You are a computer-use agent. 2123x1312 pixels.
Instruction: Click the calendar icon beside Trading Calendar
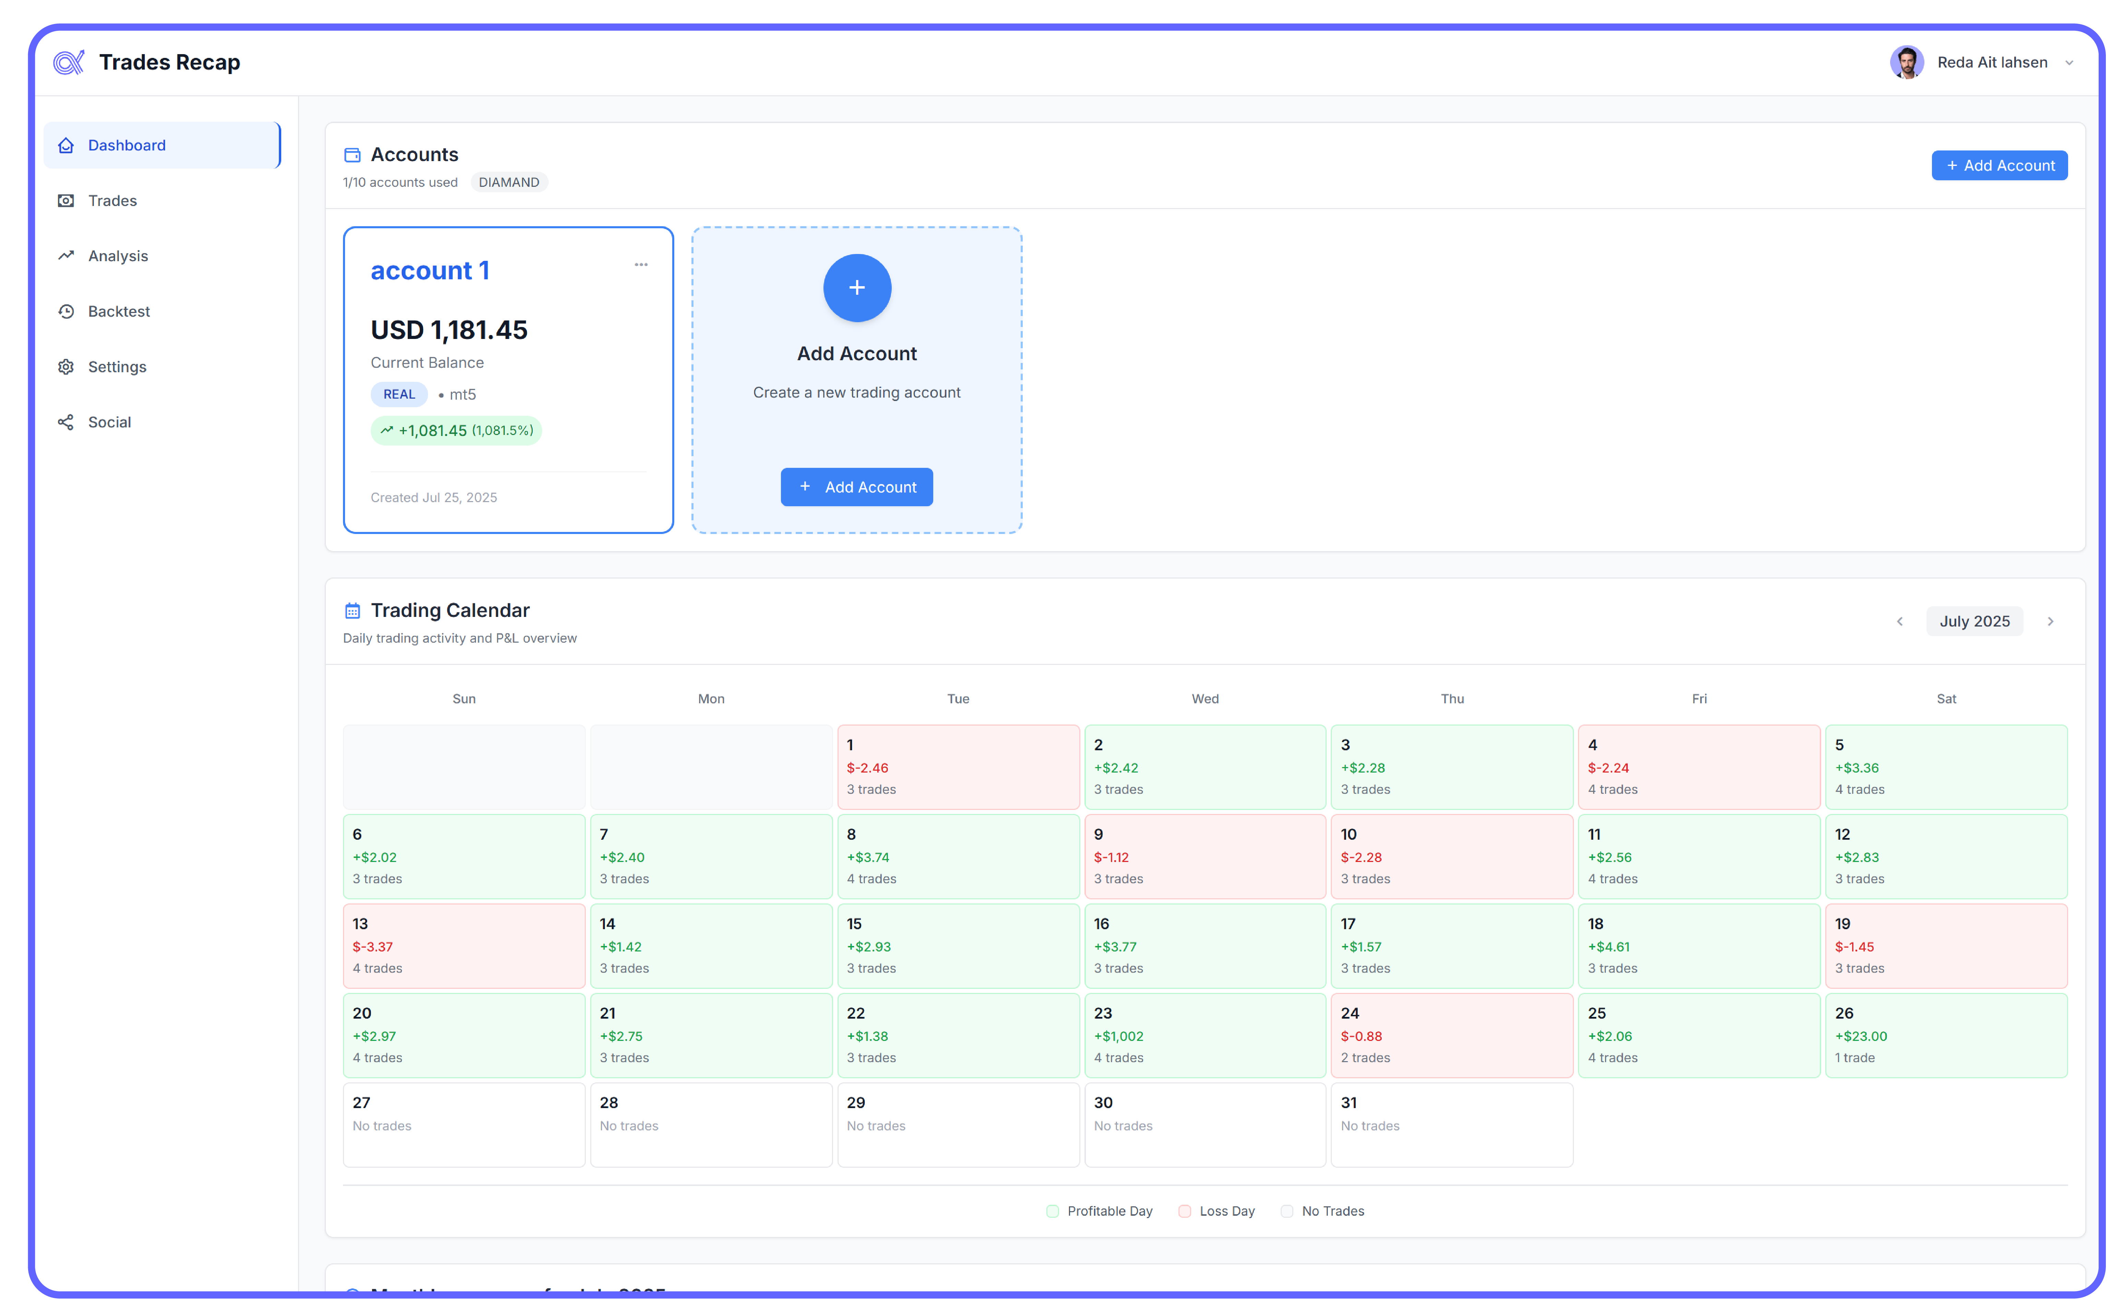tap(353, 610)
